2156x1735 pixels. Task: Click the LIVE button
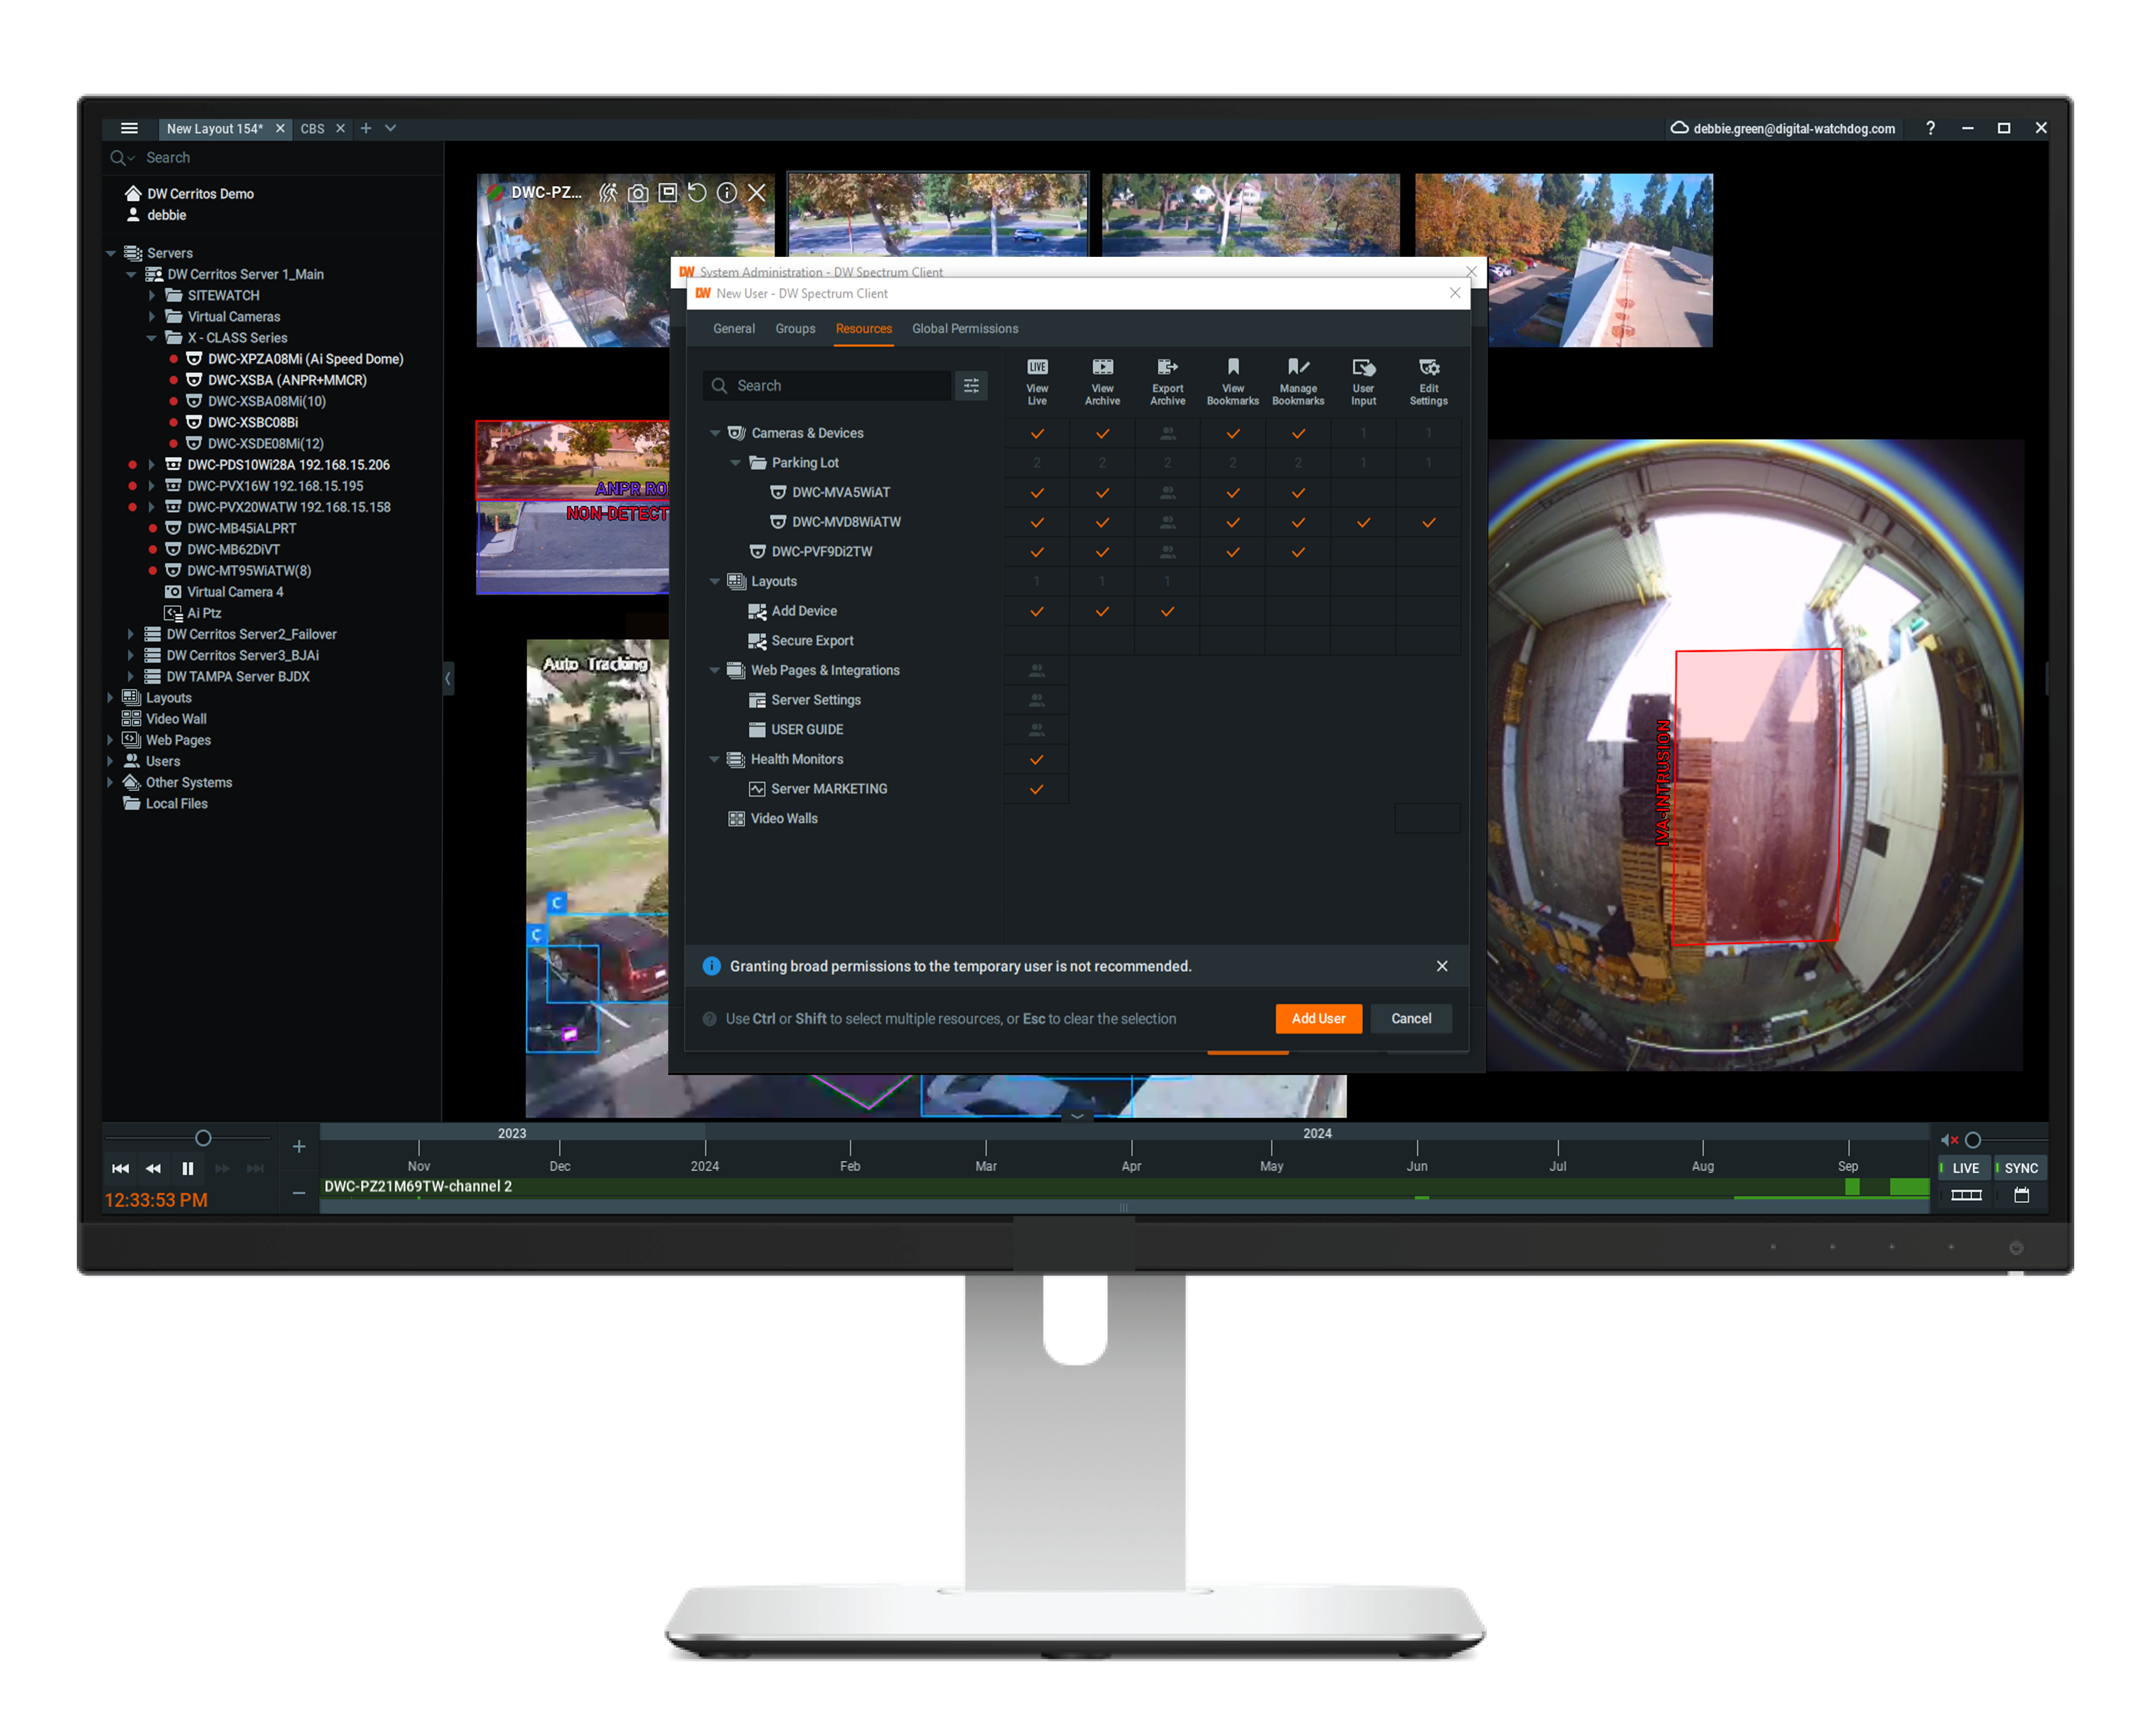(x=1965, y=1168)
